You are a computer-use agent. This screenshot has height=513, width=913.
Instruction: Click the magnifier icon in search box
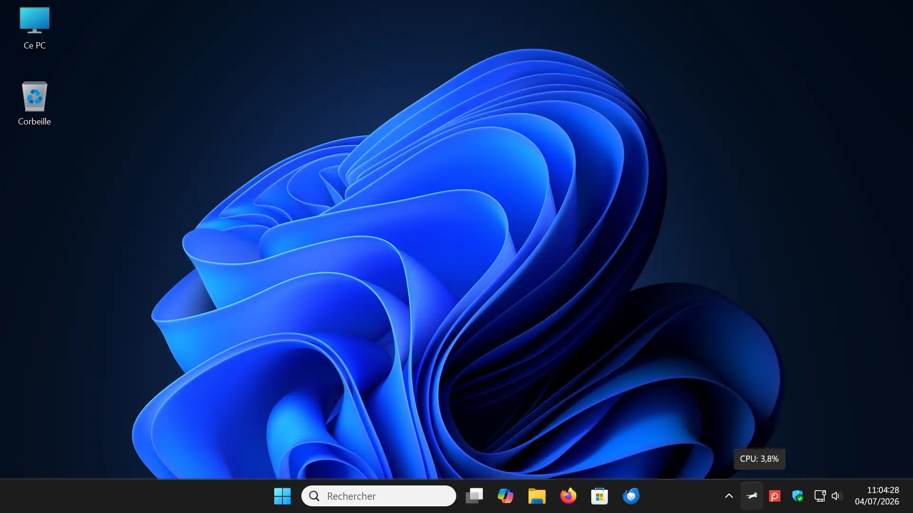[314, 496]
